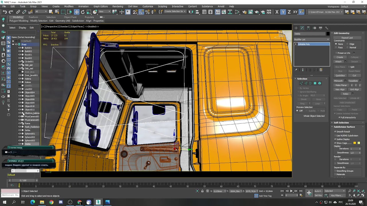The width and height of the screenshot is (367, 206).
Task: Activate the Select and Rotate tool
Action: [83, 12]
